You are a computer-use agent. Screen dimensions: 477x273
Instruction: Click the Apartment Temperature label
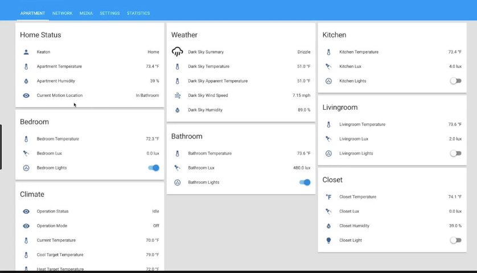pyautogui.click(x=59, y=67)
